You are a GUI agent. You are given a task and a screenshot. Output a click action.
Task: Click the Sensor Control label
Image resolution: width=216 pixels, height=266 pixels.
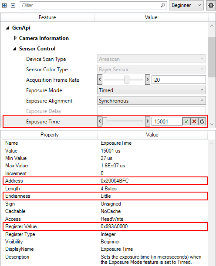[x=37, y=49]
